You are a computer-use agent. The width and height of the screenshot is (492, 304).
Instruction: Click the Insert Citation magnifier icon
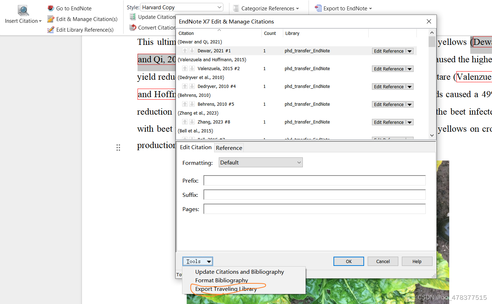[x=24, y=11]
